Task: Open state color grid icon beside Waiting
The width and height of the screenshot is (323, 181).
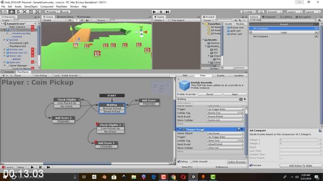Action: click(241, 100)
